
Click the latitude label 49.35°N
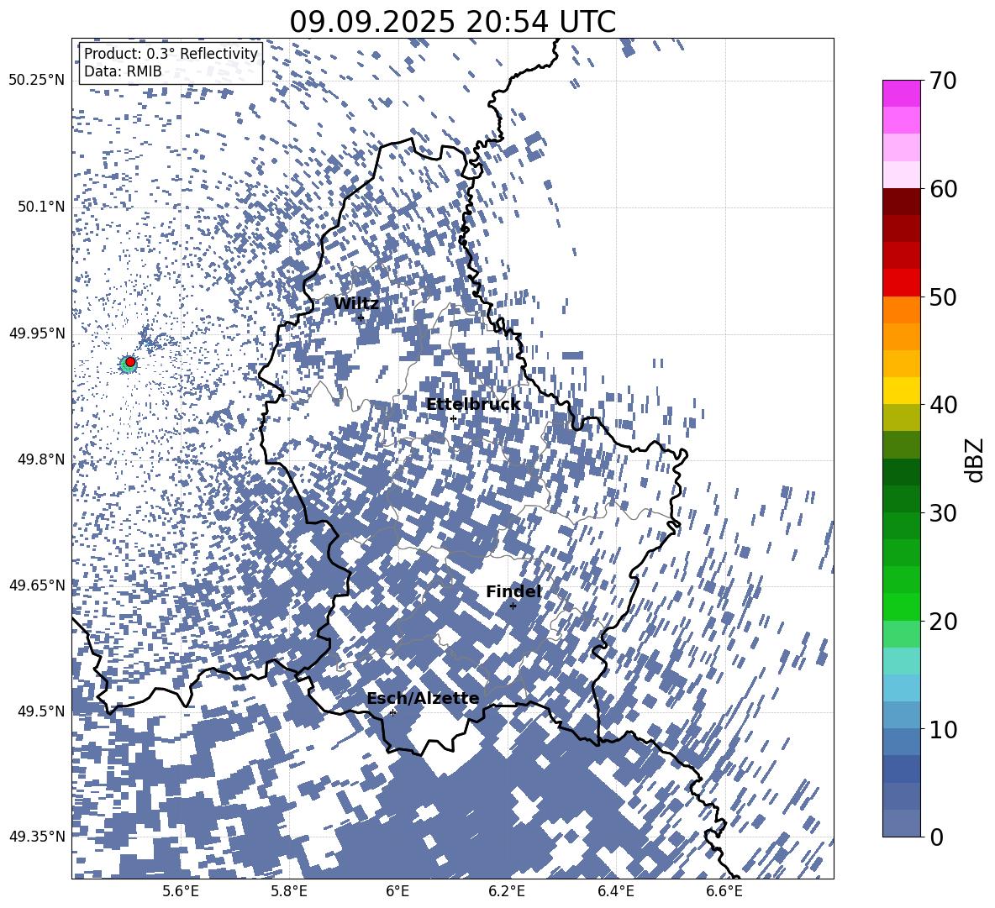(37, 837)
